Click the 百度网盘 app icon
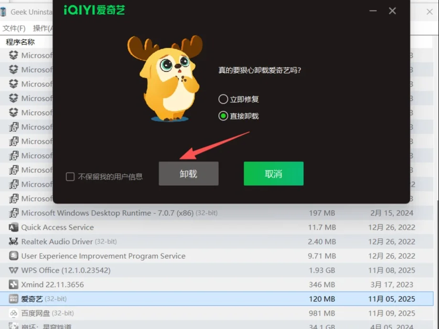Viewport: 439px width, 329px height. coord(12,313)
